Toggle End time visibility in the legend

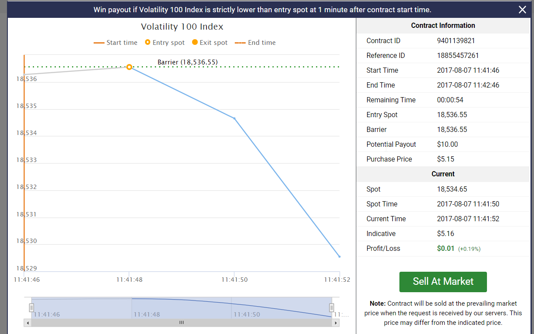pos(255,42)
